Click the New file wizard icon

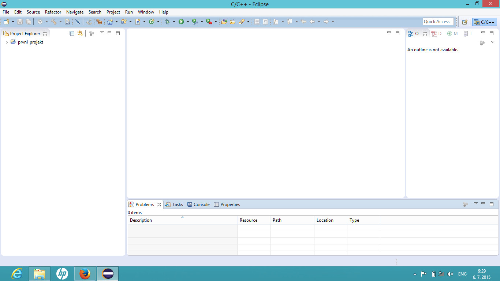(6, 22)
